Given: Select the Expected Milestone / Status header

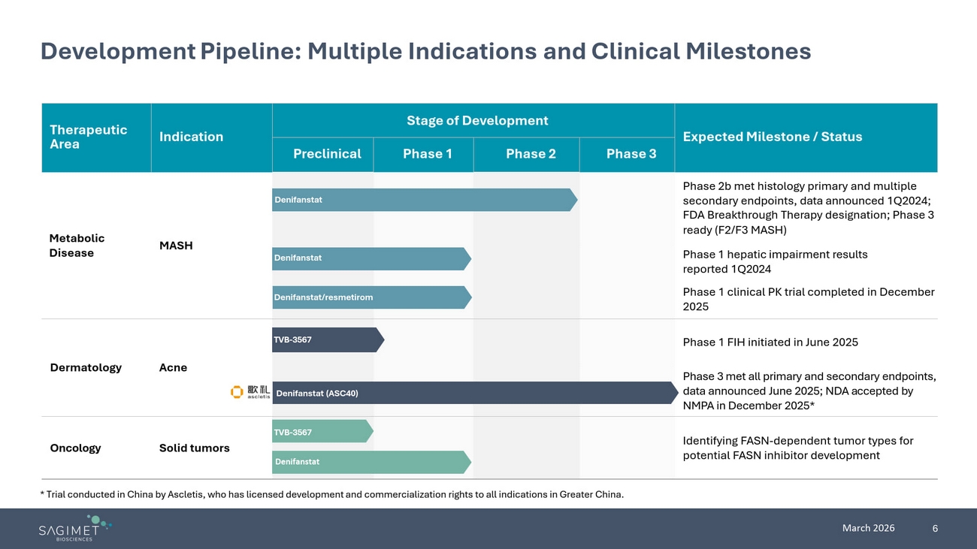Looking at the screenshot, I should [x=772, y=137].
